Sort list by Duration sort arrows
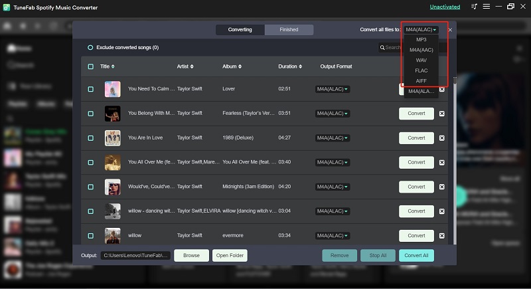This screenshot has width=531, height=289. (301, 66)
